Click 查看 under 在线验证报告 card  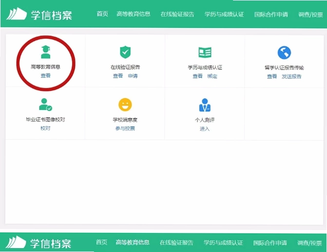point(118,76)
